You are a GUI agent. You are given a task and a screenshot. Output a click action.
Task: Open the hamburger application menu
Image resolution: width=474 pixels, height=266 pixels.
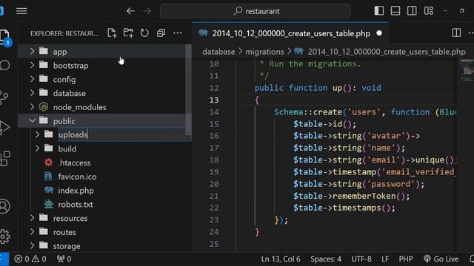coord(21,11)
